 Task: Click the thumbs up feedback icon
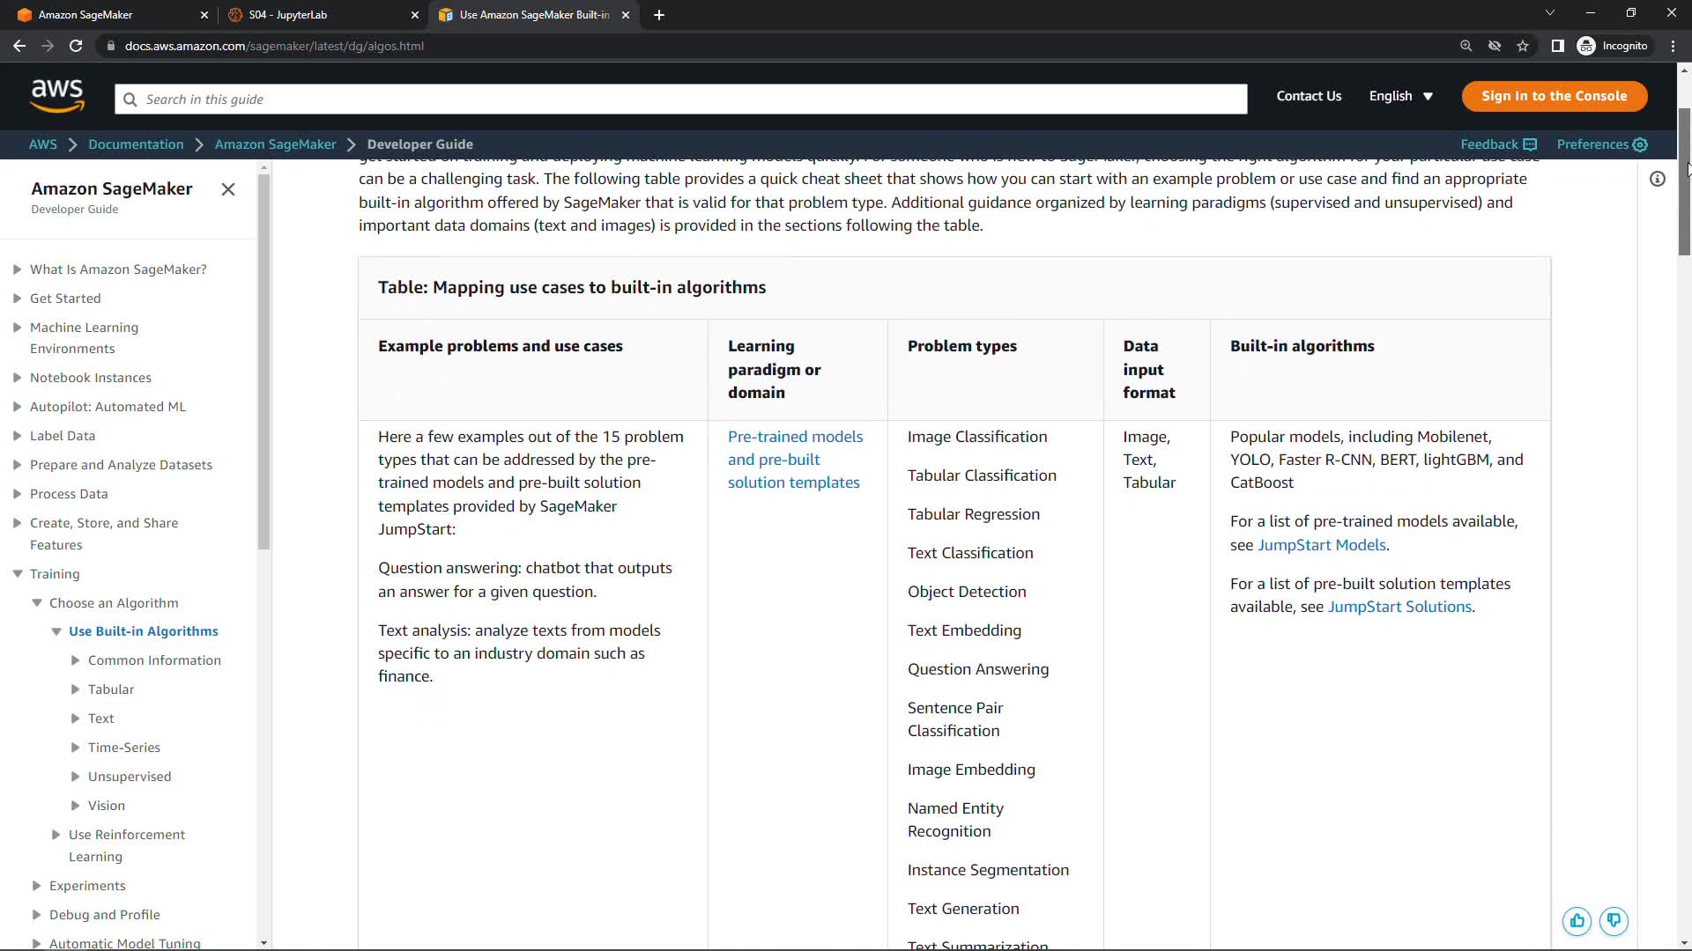pyautogui.click(x=1577, y=921)
